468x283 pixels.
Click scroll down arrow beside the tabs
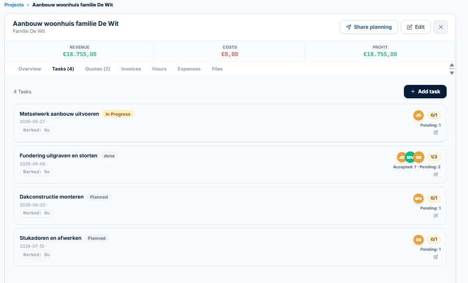point(452,73)
